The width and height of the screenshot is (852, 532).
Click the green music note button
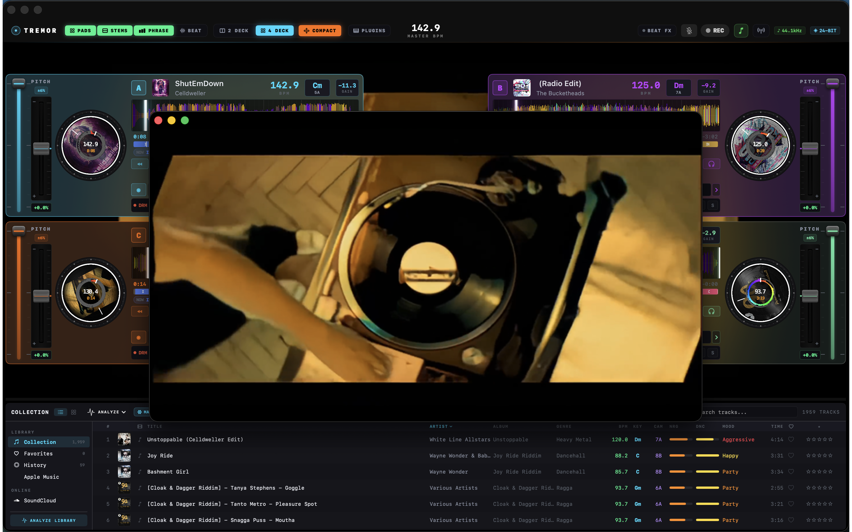point(741,31)
